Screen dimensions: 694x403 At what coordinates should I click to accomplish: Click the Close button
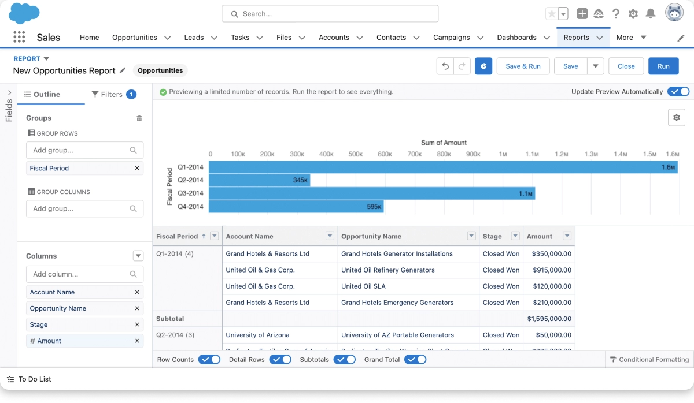coord(626,66)
